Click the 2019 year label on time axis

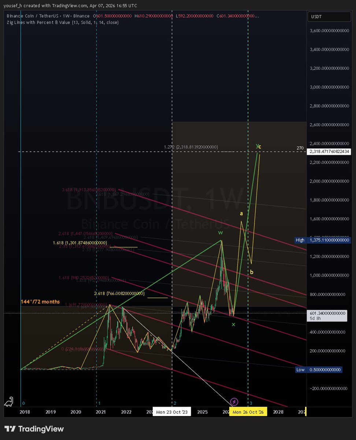coord(50,412)
